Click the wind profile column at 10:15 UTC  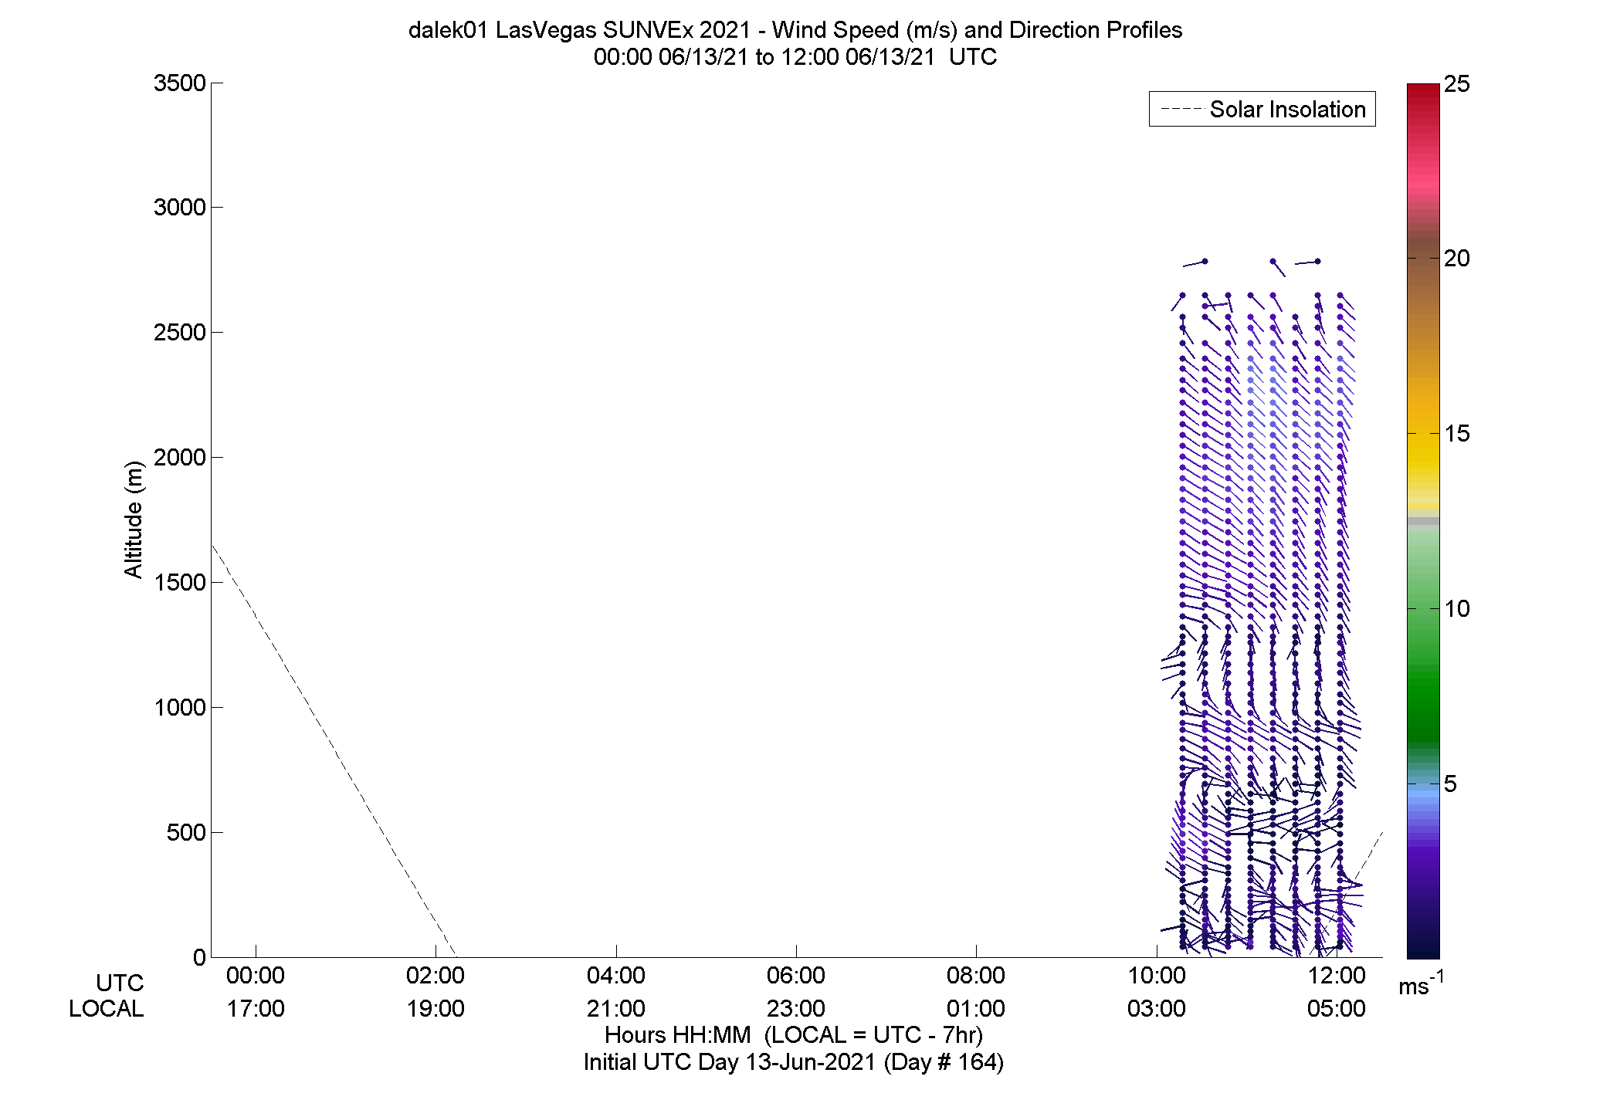point(1182,621)
